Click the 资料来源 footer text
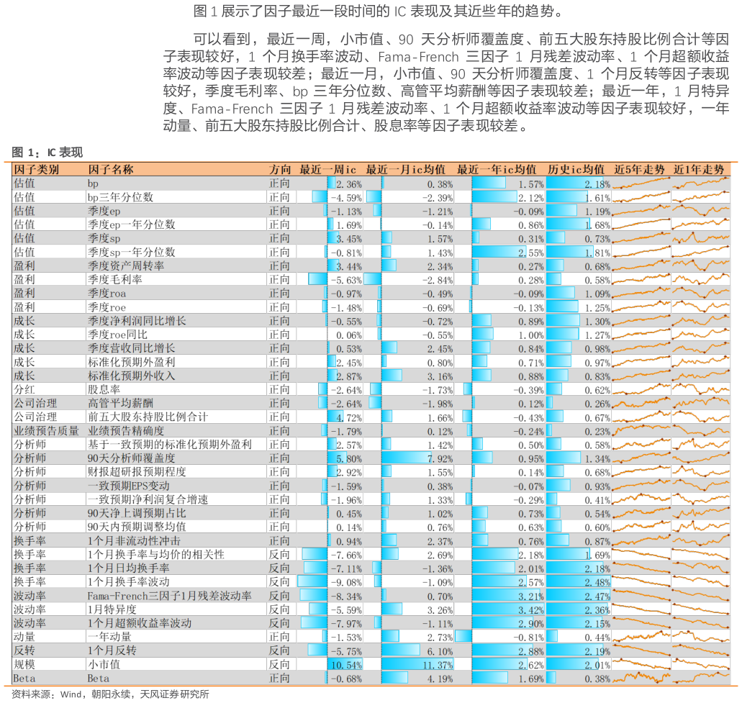This screenshot has width=742, height=703. [x=111, y=694]
